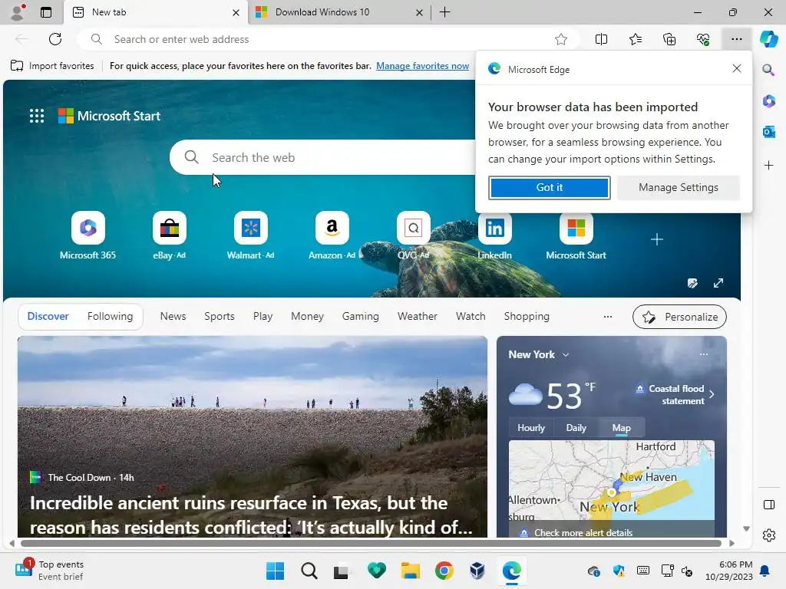Refresh the page with reload icon
786x589 pixels.
(x=55, y=39)
